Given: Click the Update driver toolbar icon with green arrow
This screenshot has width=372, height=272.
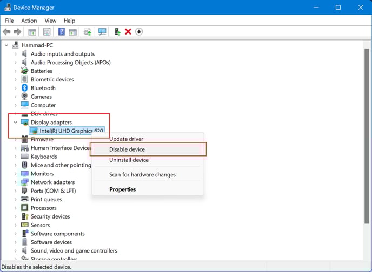Looking at the screenshot, I should click(117, 32).
